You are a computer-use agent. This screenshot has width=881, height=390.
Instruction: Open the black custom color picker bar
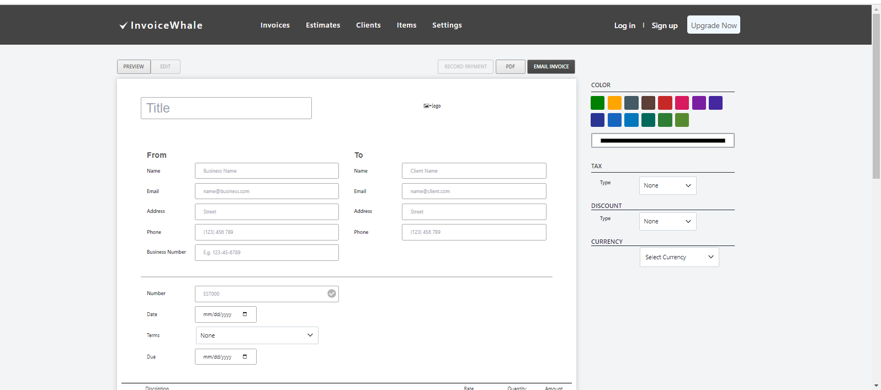[x=663, y=141]
